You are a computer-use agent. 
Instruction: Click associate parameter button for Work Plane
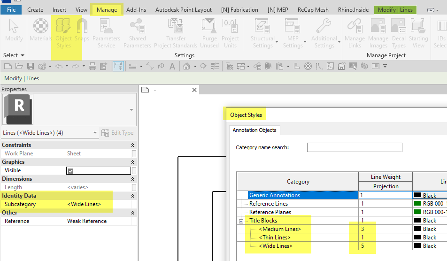(134, 154)
